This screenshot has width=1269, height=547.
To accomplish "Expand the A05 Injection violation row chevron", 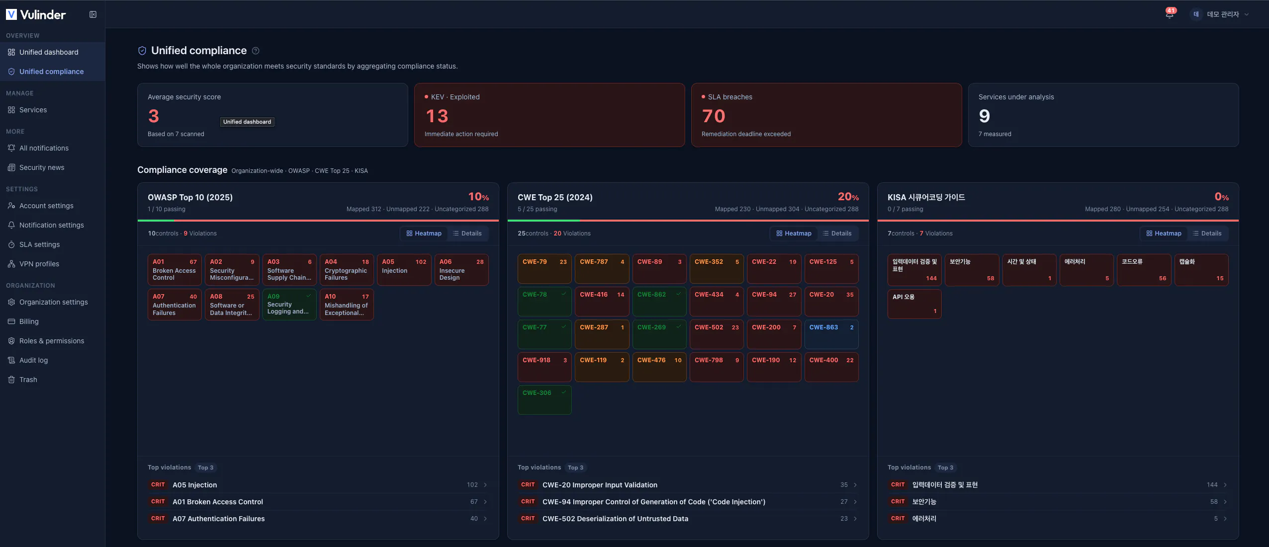I will click(x=485, y=485).
